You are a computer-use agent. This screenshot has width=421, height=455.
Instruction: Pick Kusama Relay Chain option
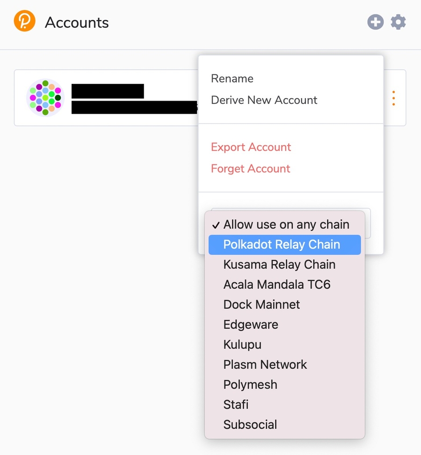279,264
